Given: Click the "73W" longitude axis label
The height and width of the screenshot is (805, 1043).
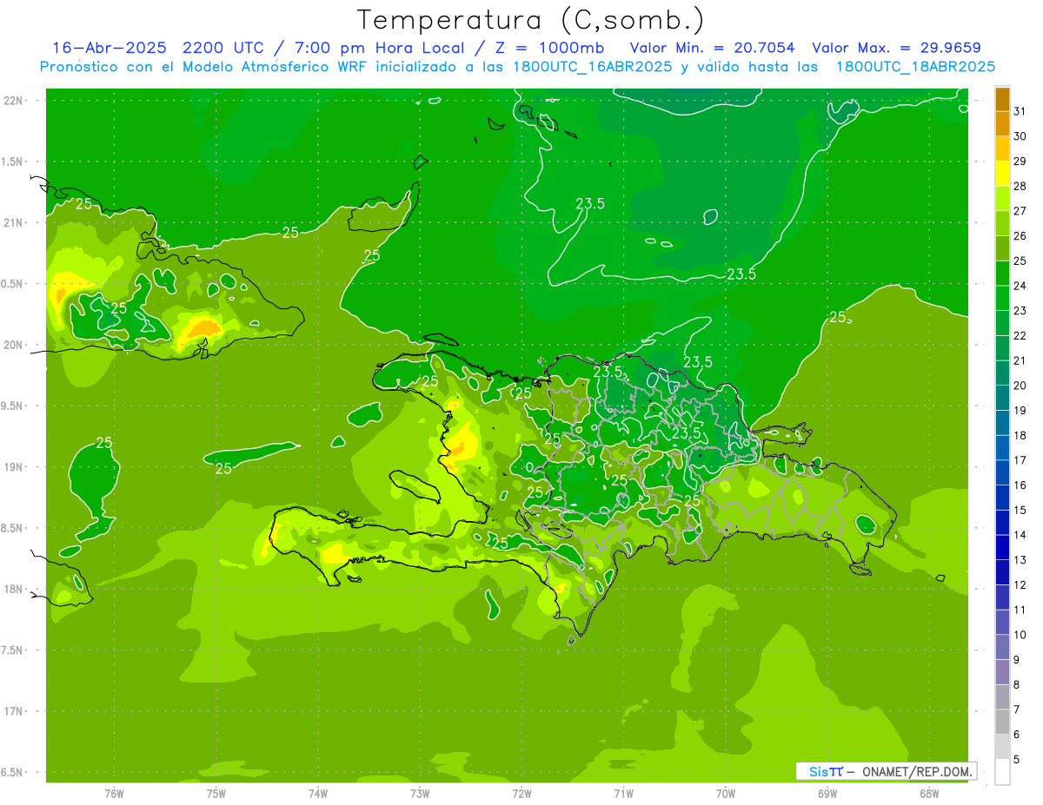Looking at the screenshot, I should [x=420, y=794].
